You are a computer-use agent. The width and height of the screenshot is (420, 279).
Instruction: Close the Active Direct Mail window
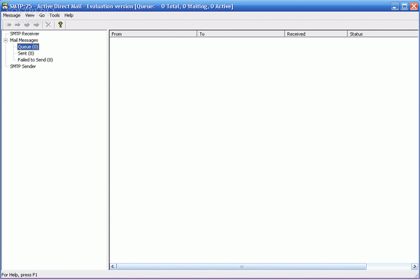click(x=414, y=6)
